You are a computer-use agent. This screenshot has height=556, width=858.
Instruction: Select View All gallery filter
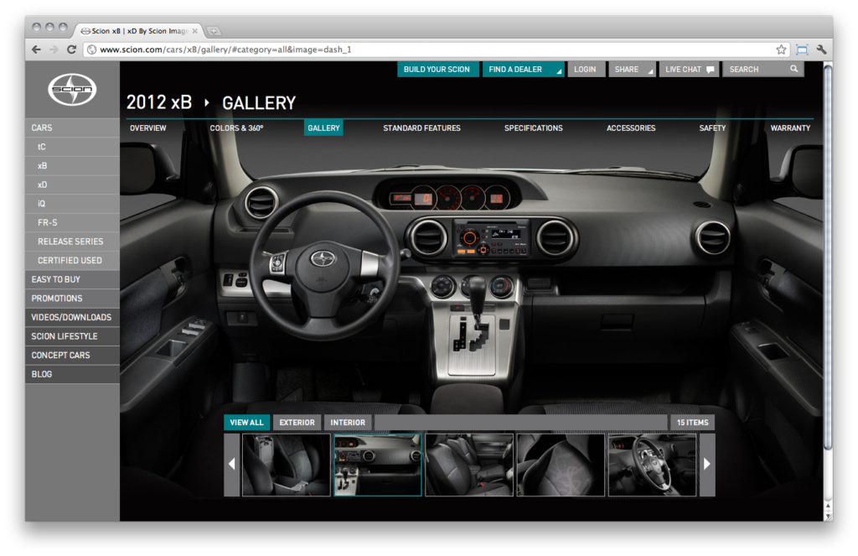(247, 423)
